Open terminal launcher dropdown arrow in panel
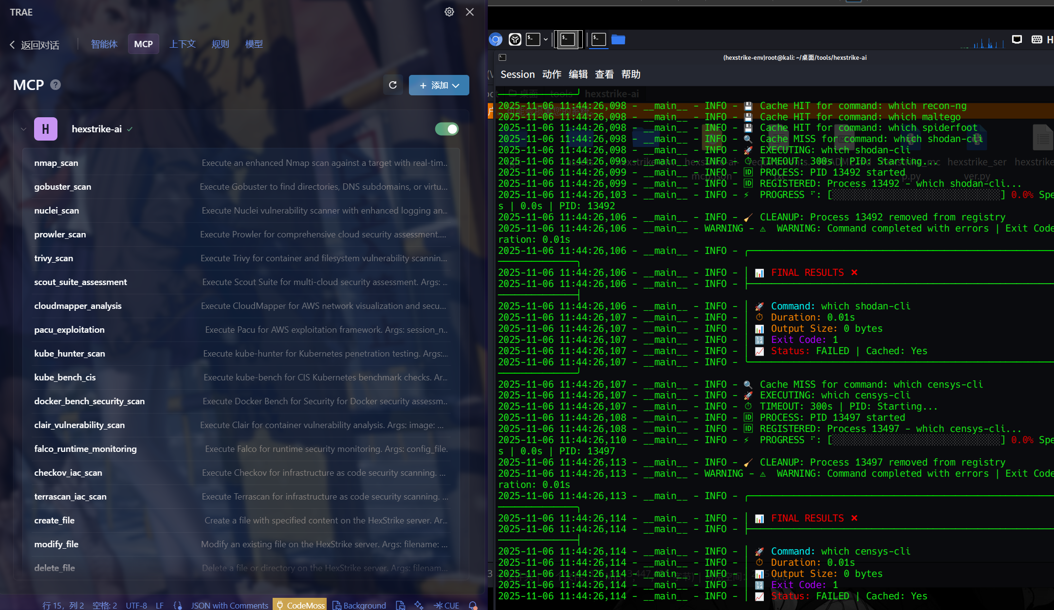1054x610 pixels. point(546,39)
